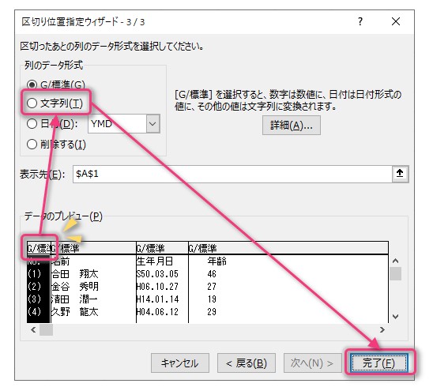Click the 詳細(A)... button
This screenshot has height=391, width=433.
point(292,126)
